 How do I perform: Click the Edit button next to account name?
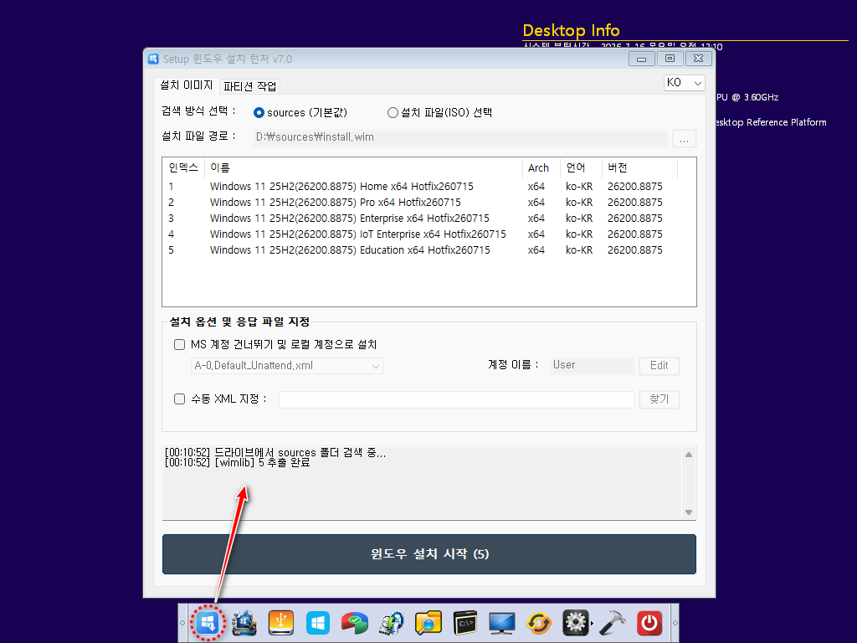pyautogui.click(x=659, y=366)
